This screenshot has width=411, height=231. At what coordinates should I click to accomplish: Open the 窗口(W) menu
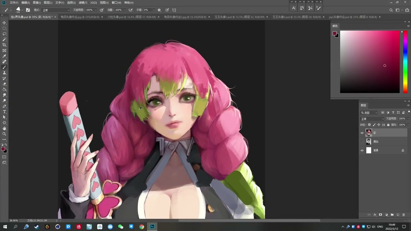click(x=117, y=3)
